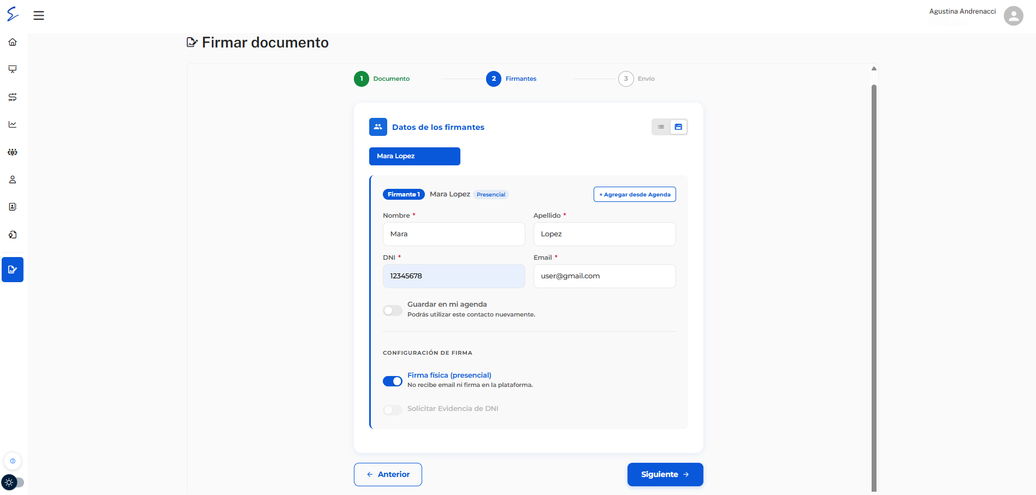Click the Firmar documento page title
This screenshot has height=495, width=1036.
tap(265, 43)
